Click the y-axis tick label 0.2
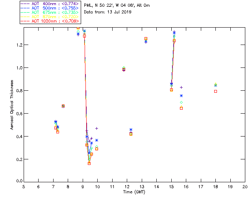This screenshot has width=252, height=202. tap(19, 159)
